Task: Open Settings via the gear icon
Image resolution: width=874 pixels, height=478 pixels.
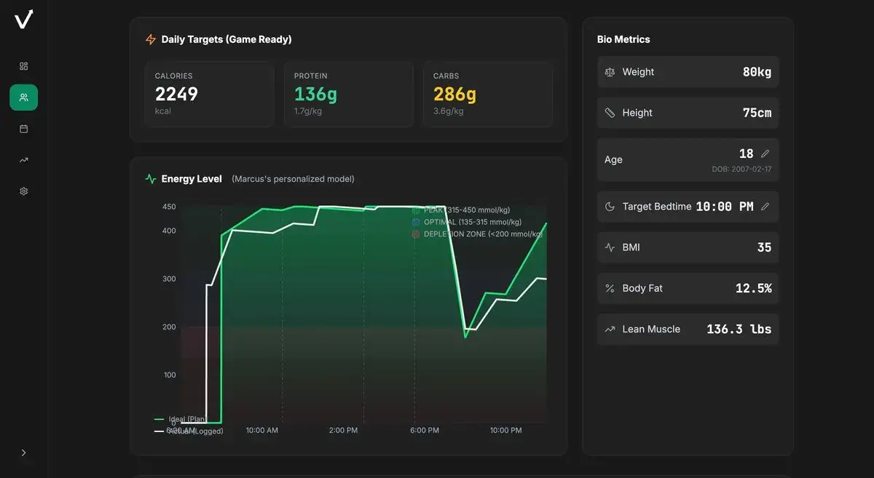Action: (x=23, y=191)
